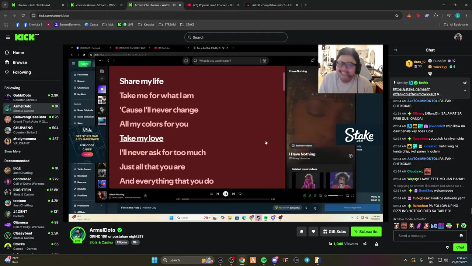
Task: Click the 18+ tag under stream title
Action: (x=135, y=242)
